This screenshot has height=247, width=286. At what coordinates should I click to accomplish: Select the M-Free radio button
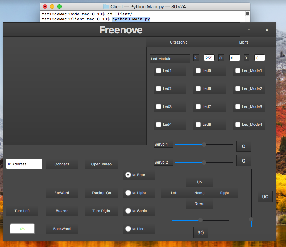[x=128, y=175]
